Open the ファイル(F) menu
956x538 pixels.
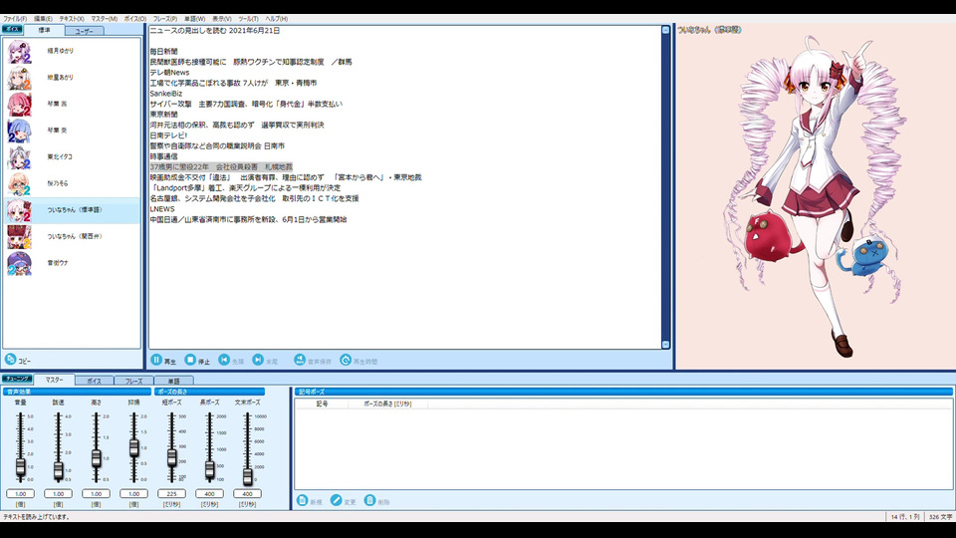15,19
